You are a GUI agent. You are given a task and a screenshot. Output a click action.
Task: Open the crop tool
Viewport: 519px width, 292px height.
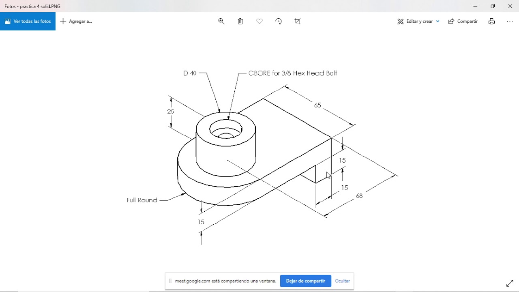pos(298,21)
